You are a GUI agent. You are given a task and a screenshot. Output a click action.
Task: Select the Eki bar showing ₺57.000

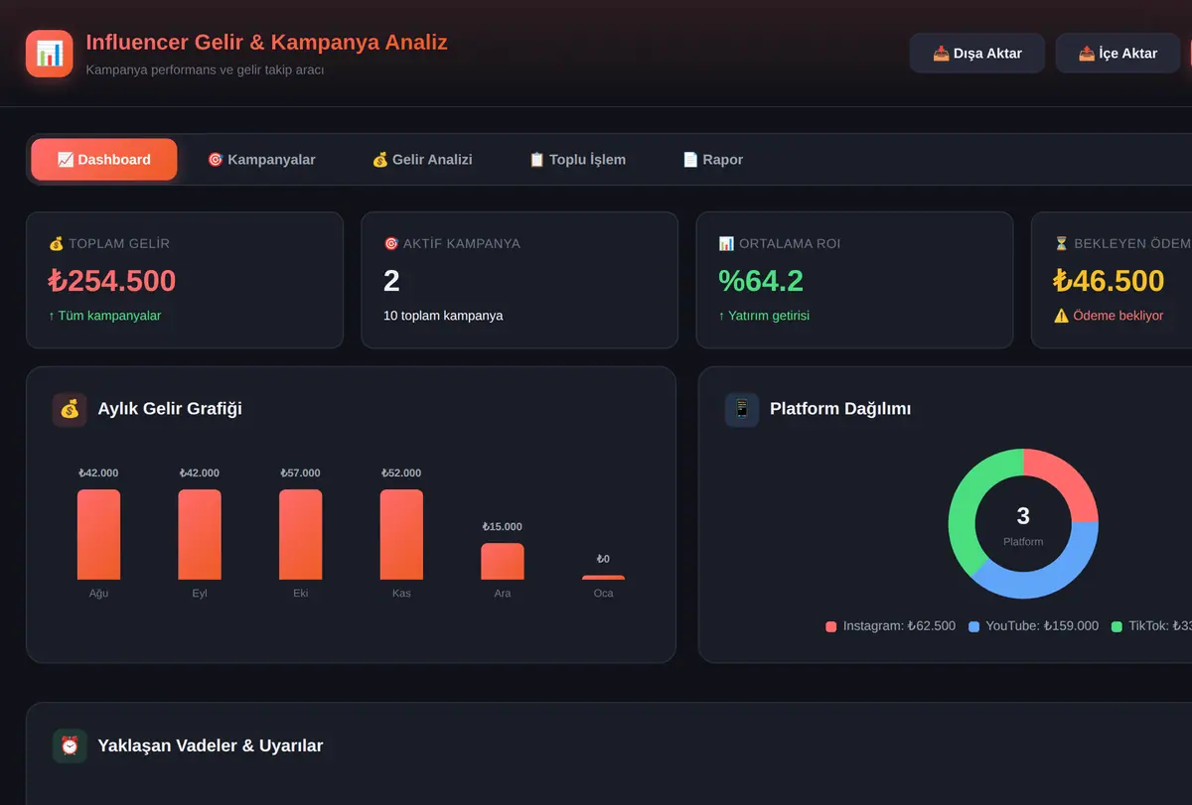pos(300,534)
